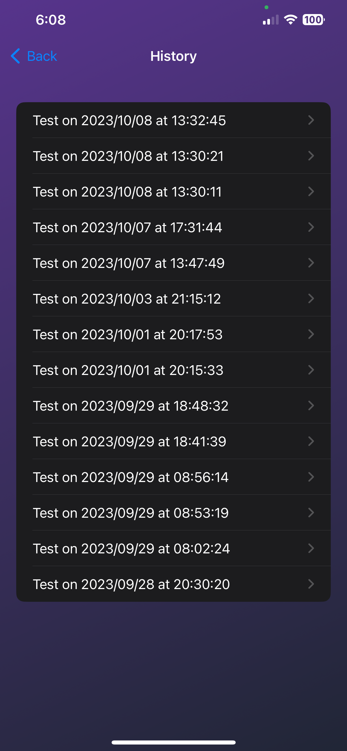Image resolution: width=347 pixels, height=751 pixels.
Task: Tap the Wi-Fi status icon
Action: [290, 20]
